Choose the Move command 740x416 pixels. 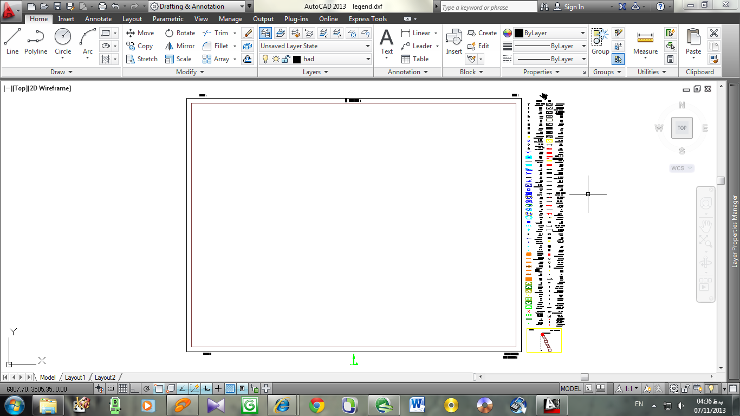click(140, 33)
